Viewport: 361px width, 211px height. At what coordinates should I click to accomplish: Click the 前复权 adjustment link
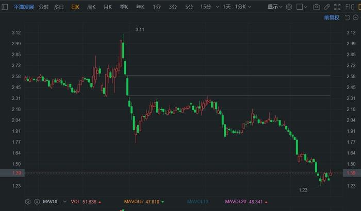pyautogui.click(x=332, y=17)
